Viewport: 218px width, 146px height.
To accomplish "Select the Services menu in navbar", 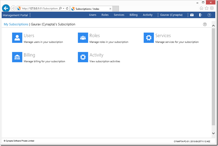I will [x=119, y=15].
